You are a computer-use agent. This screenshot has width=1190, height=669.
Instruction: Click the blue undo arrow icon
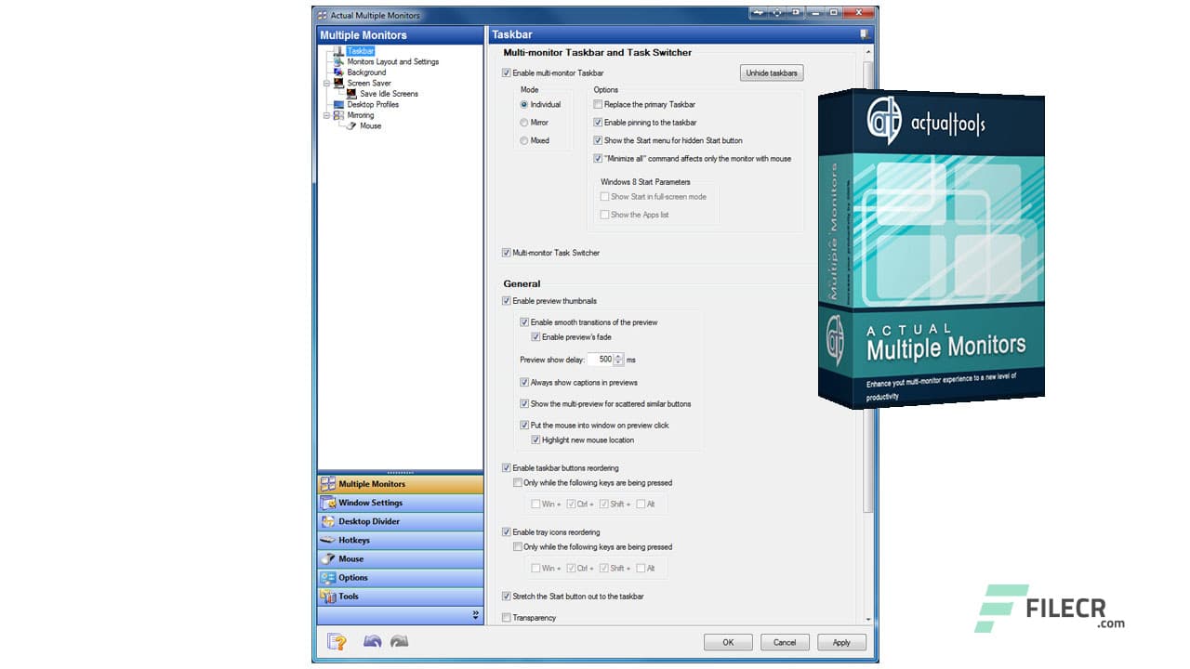coord(373,641)
